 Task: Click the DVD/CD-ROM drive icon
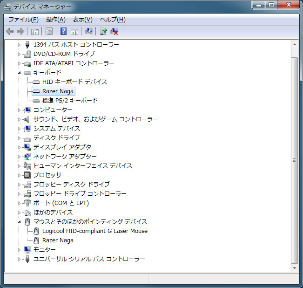tap(27, 54)
